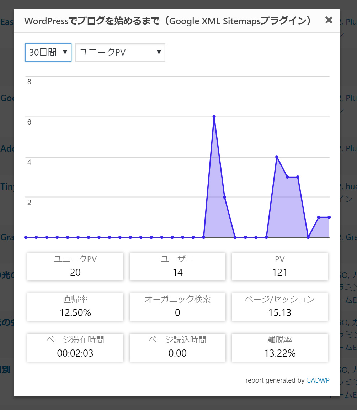
Task: Click the last data point on chart
Action: point(329,217)
